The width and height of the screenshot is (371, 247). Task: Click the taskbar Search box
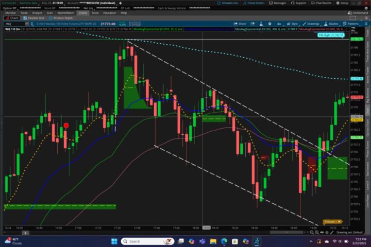[x=148, y=241]
